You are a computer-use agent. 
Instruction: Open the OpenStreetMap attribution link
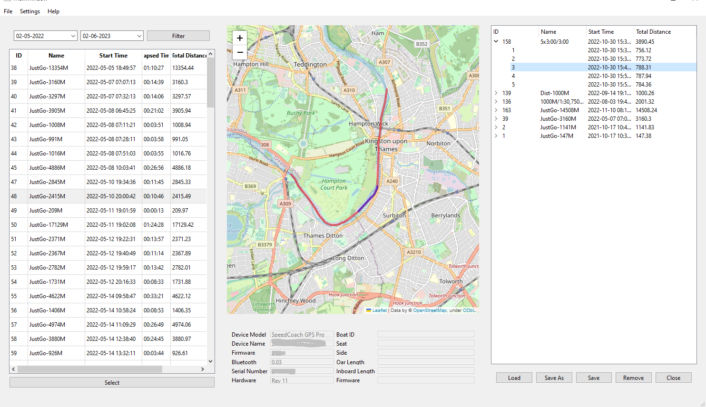tap(430, 310)
